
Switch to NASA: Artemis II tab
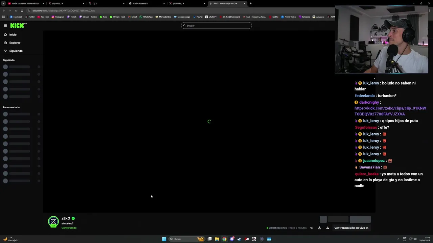pos(147,3)
